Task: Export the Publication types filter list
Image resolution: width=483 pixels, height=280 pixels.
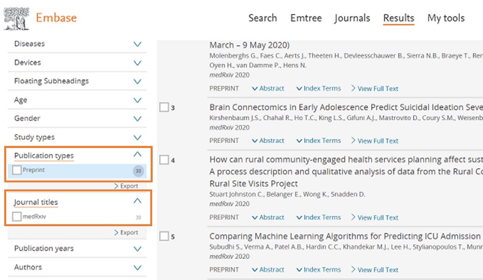Action: click(x=126, y=186)
